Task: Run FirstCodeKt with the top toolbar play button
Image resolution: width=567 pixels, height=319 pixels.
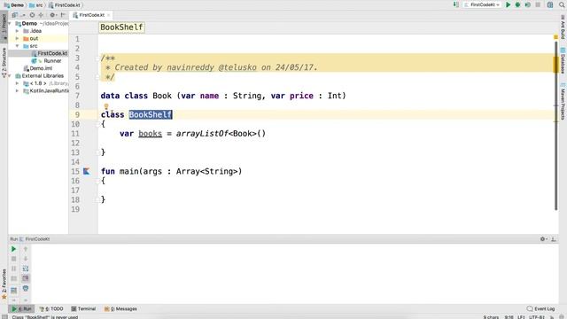Action: coord(508,4)
